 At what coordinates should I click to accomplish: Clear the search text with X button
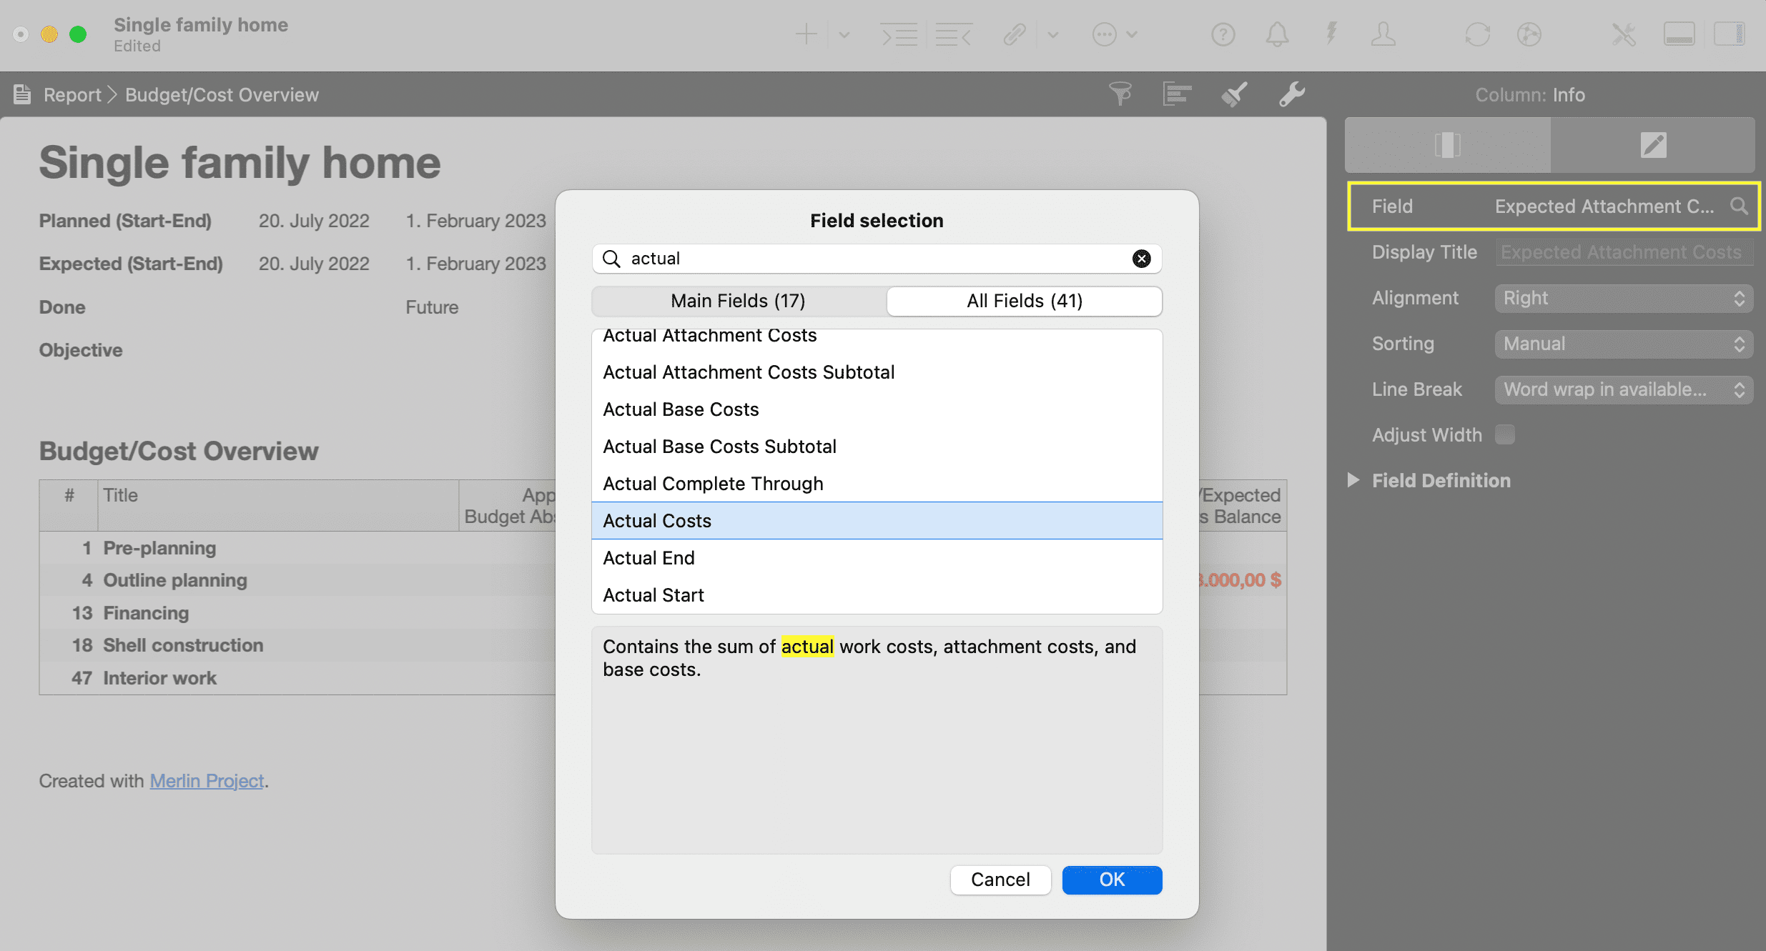point(1141,259)
